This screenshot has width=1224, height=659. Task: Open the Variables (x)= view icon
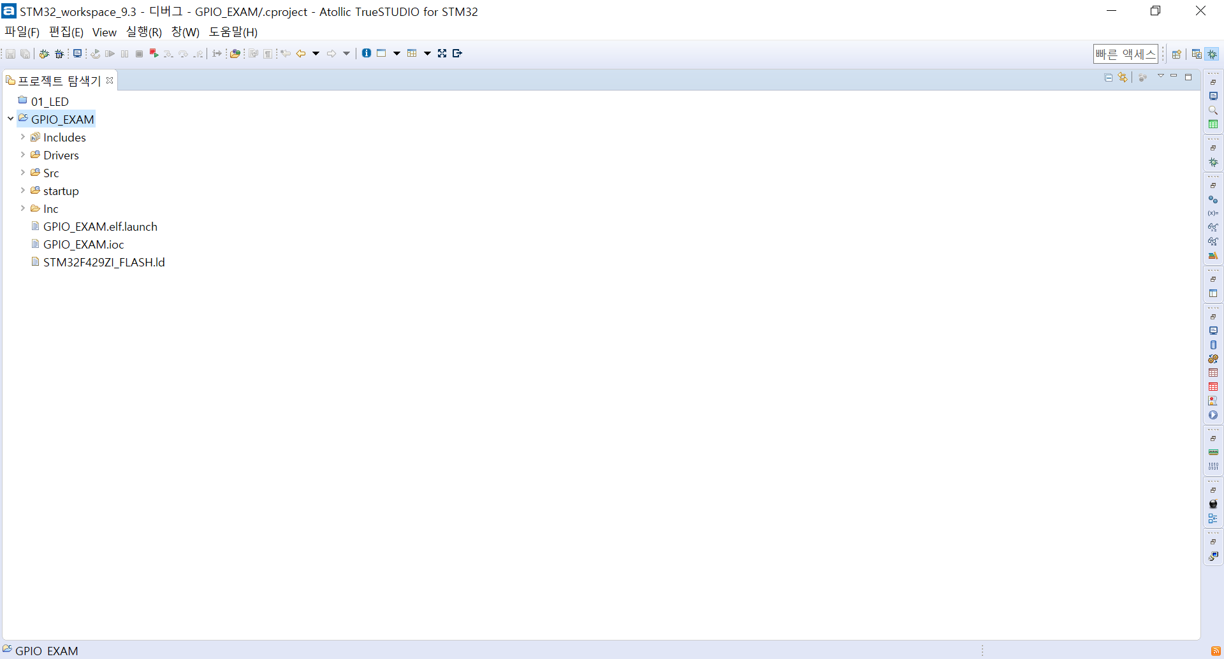1213,214
